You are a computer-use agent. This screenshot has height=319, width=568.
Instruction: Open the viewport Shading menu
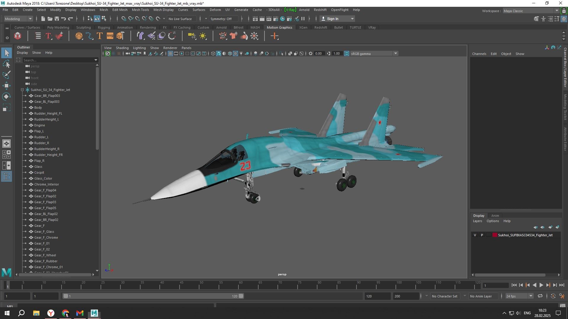(122, 48)
